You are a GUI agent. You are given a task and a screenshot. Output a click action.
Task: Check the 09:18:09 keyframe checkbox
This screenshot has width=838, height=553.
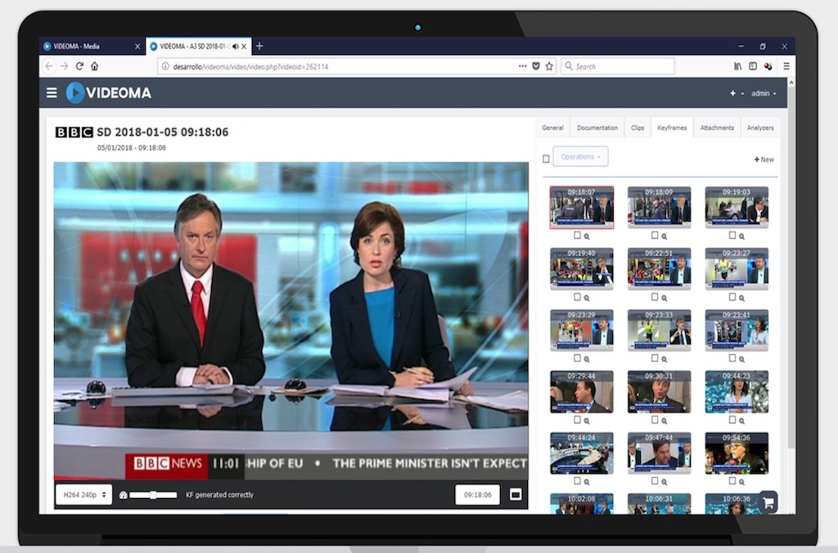coord(655,235)
